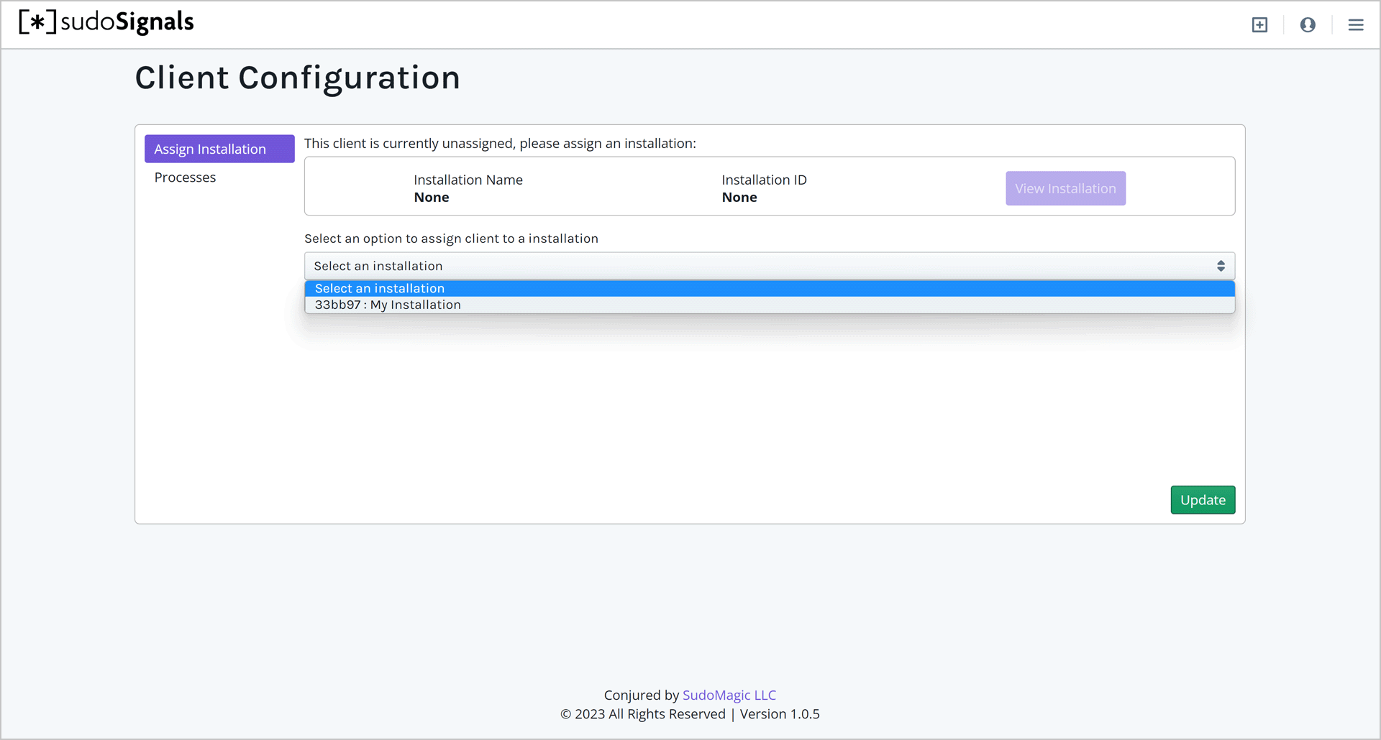Choose highlighted 'Select an installation' option

coord(770,288)
